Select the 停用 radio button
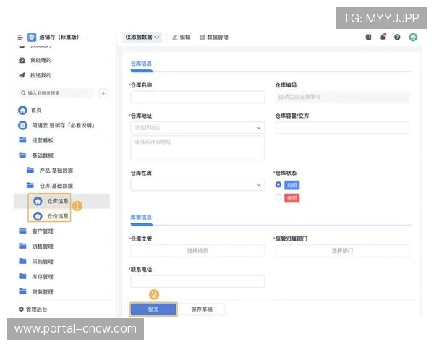The image size is (434, 347). 278,197
